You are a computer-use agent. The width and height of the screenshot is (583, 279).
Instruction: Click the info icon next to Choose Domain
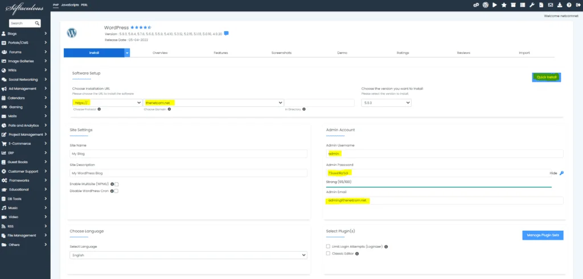pyautogui.click(x=169, y=110)
